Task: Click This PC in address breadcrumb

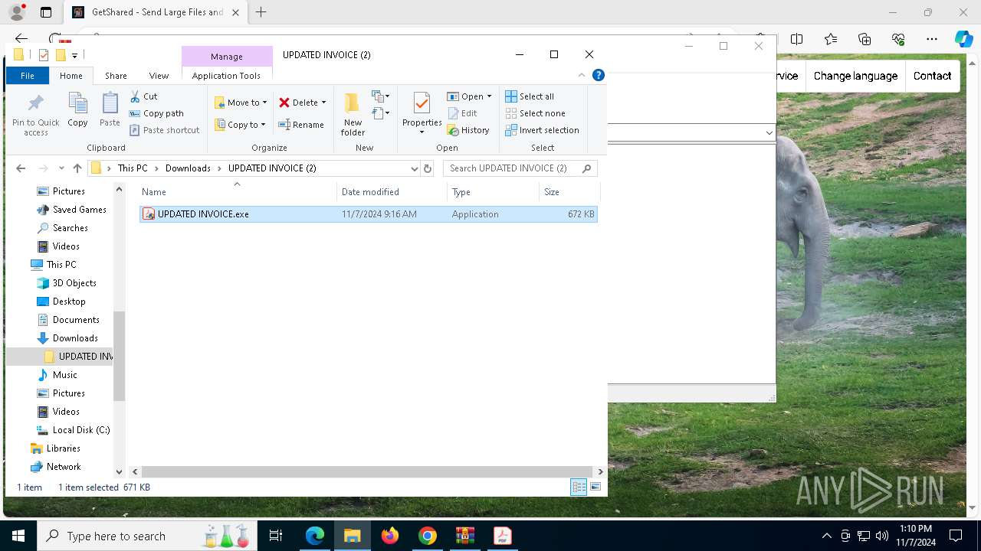Action: (133, 168)
